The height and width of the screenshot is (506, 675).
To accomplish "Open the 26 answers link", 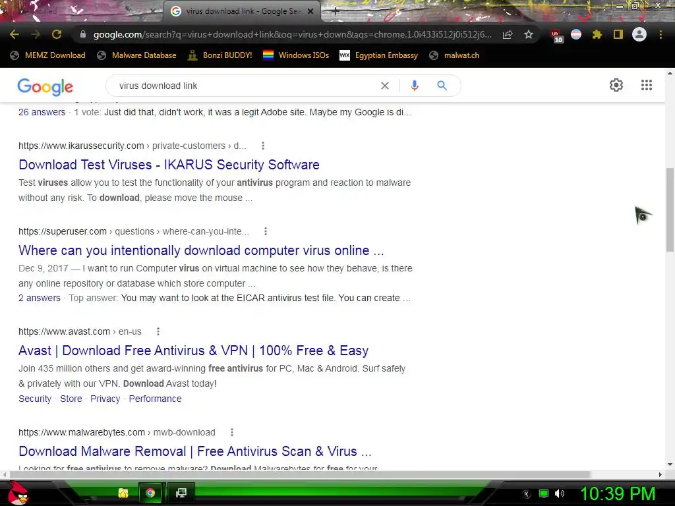I will coord(42,112).
